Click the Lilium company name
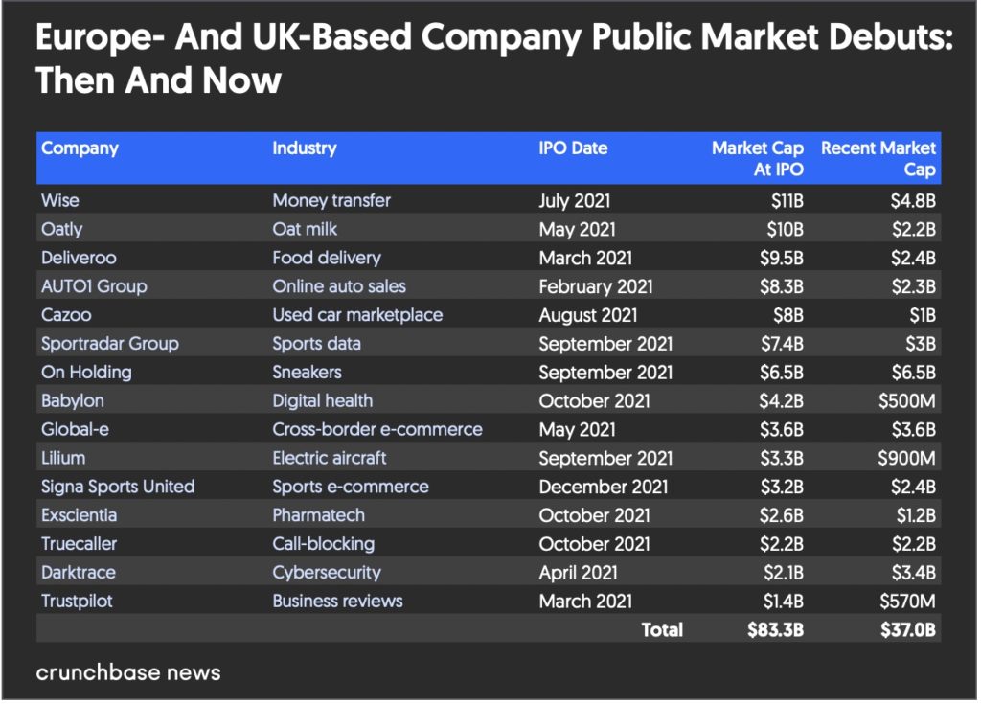This screenshot has height=704, width=981. pos(64,458)
